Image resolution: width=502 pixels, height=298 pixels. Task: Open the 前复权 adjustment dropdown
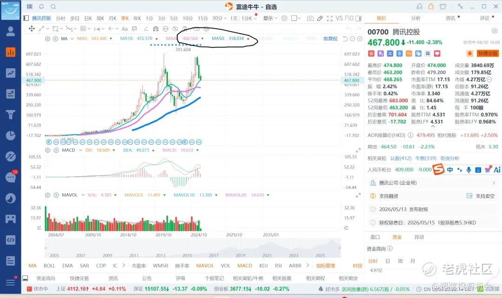pyautogui.click(x=330, y=39)
